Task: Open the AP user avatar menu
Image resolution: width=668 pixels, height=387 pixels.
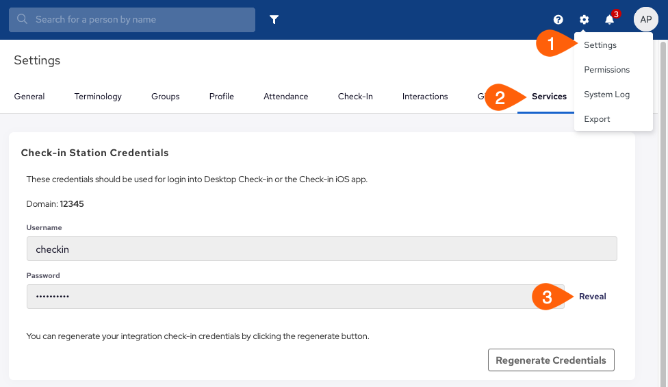Action: click(646, 19)
